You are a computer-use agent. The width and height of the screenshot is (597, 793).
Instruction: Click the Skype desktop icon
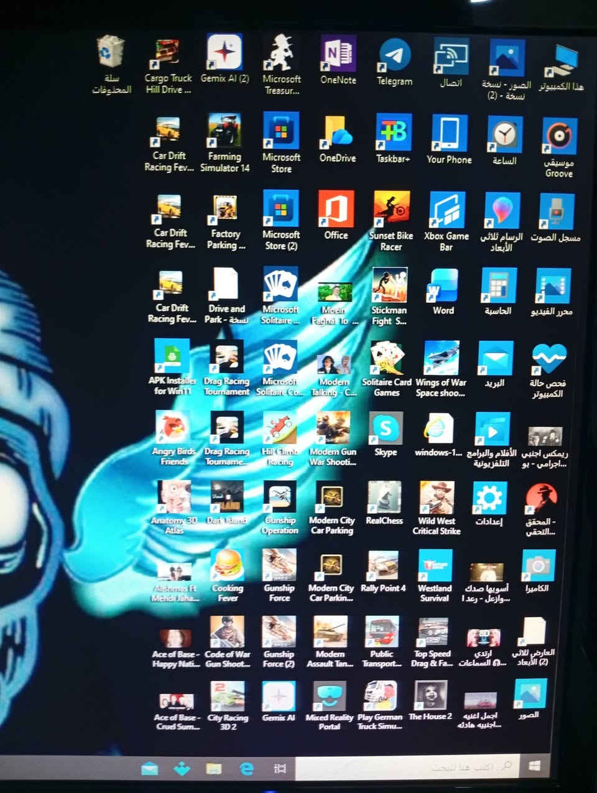point(386,429)
